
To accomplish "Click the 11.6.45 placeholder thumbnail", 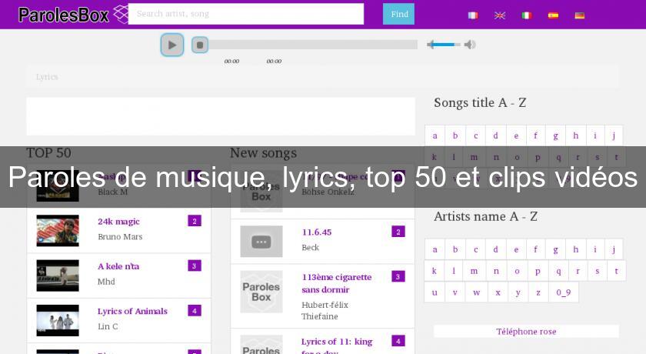I will (261, 242).
